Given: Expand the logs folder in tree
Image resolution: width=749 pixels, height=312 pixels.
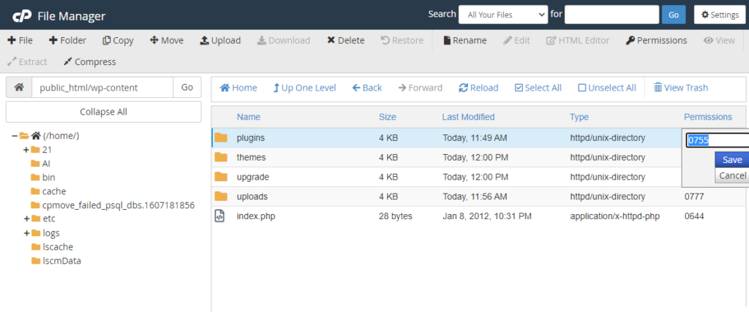Looking at the screenshot, I should point(26,233).
